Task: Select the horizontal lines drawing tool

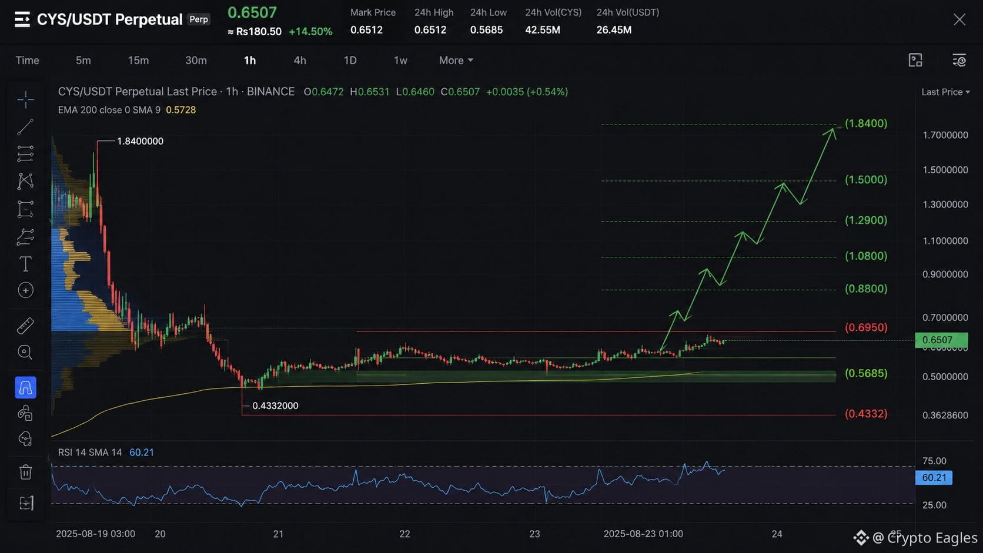Action: pos(25,154)
